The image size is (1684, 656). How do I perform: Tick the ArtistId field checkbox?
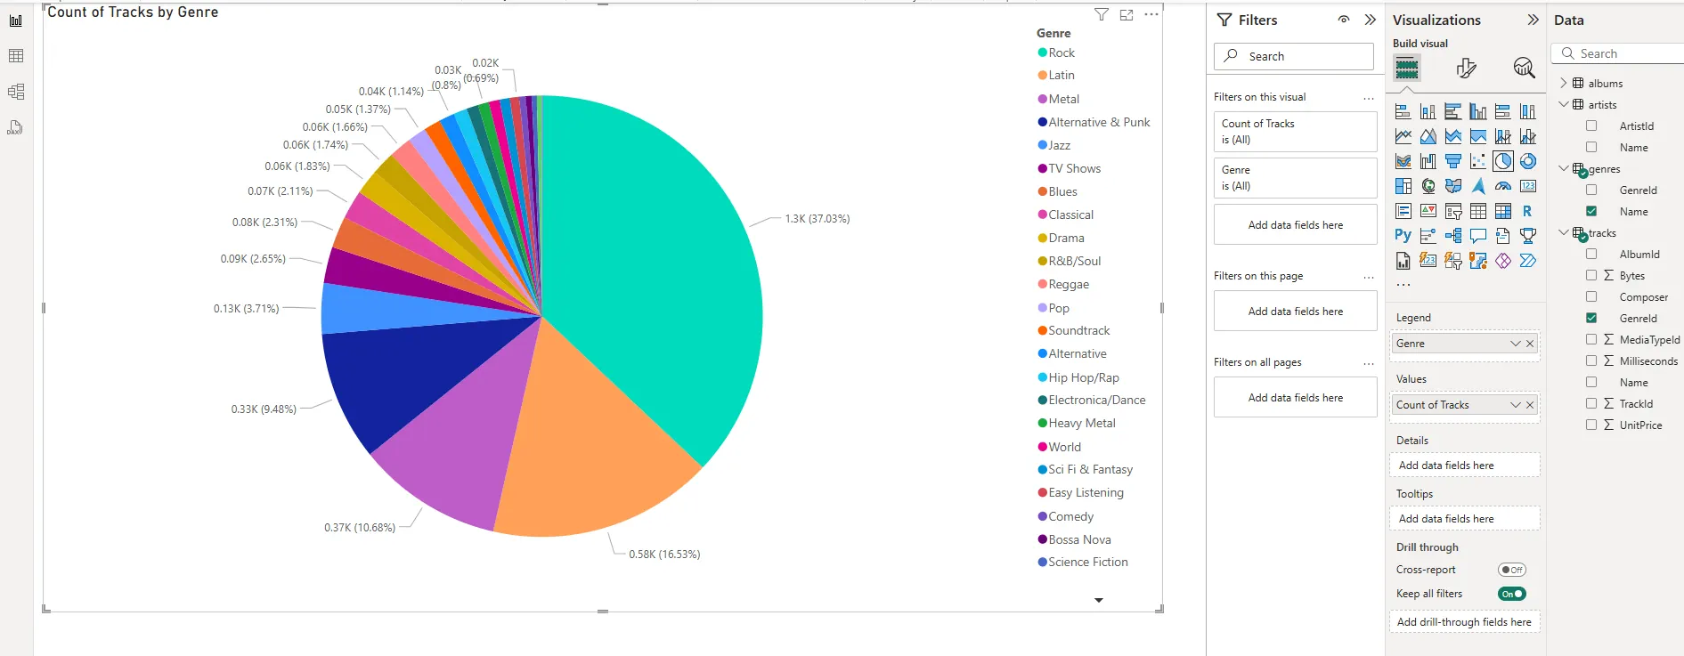click(1591, 126)
